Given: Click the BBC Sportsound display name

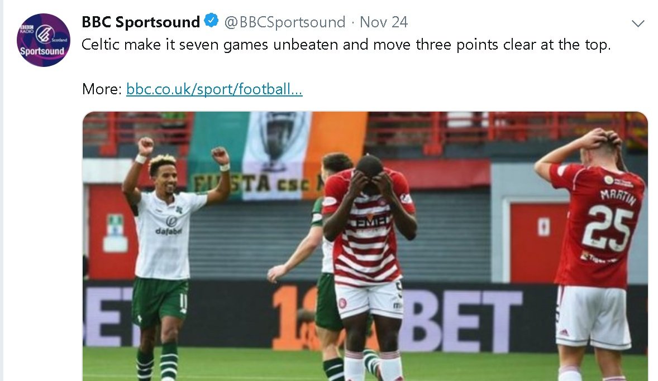Looking at the screenshot, I should point(141,22).
